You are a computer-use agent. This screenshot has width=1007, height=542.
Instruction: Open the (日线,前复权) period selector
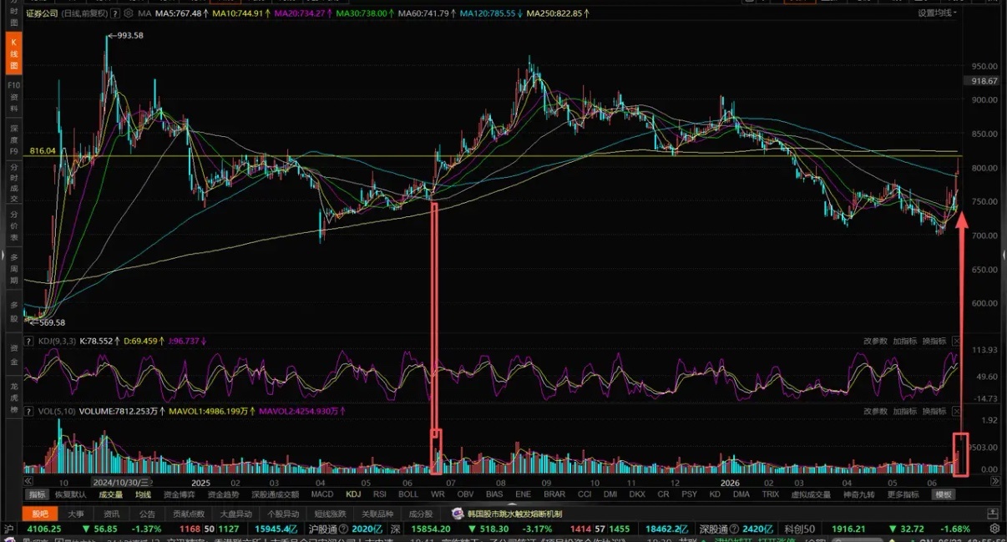coord(83,13)
